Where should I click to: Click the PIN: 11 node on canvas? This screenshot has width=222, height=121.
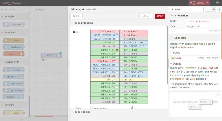(51, 56)
